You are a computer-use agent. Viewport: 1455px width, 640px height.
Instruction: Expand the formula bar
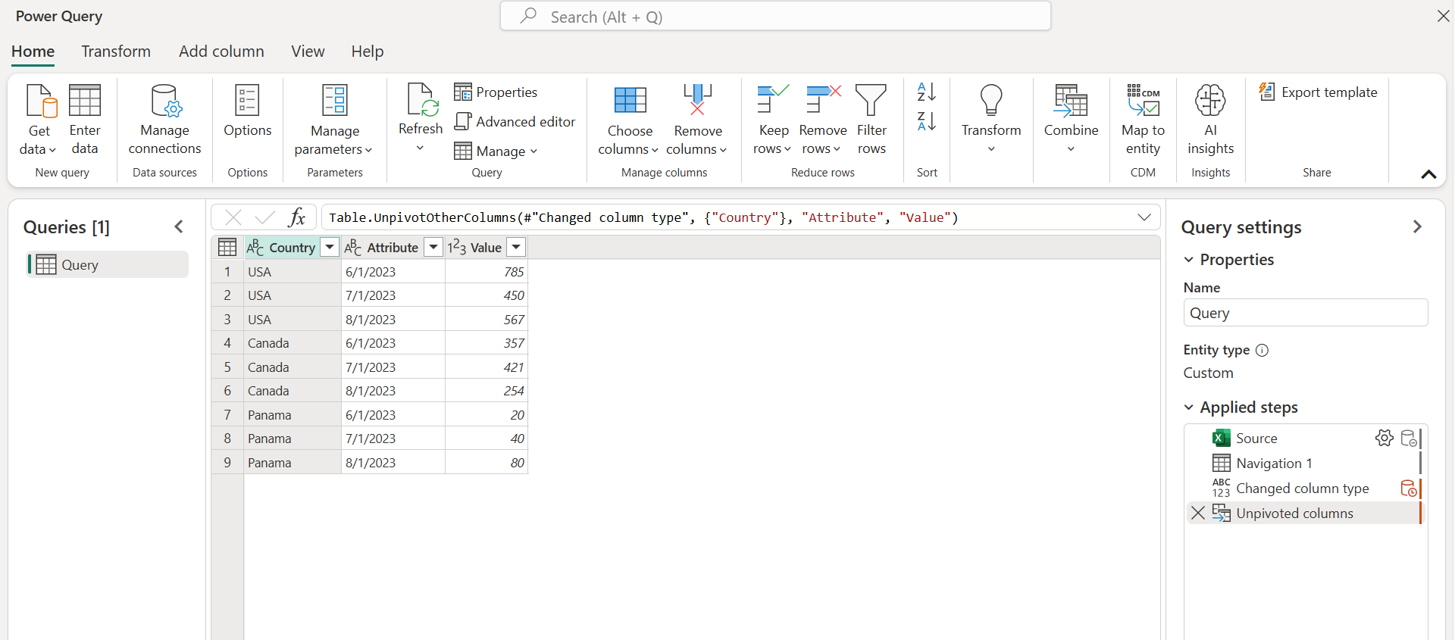[x=1144, y=217]
